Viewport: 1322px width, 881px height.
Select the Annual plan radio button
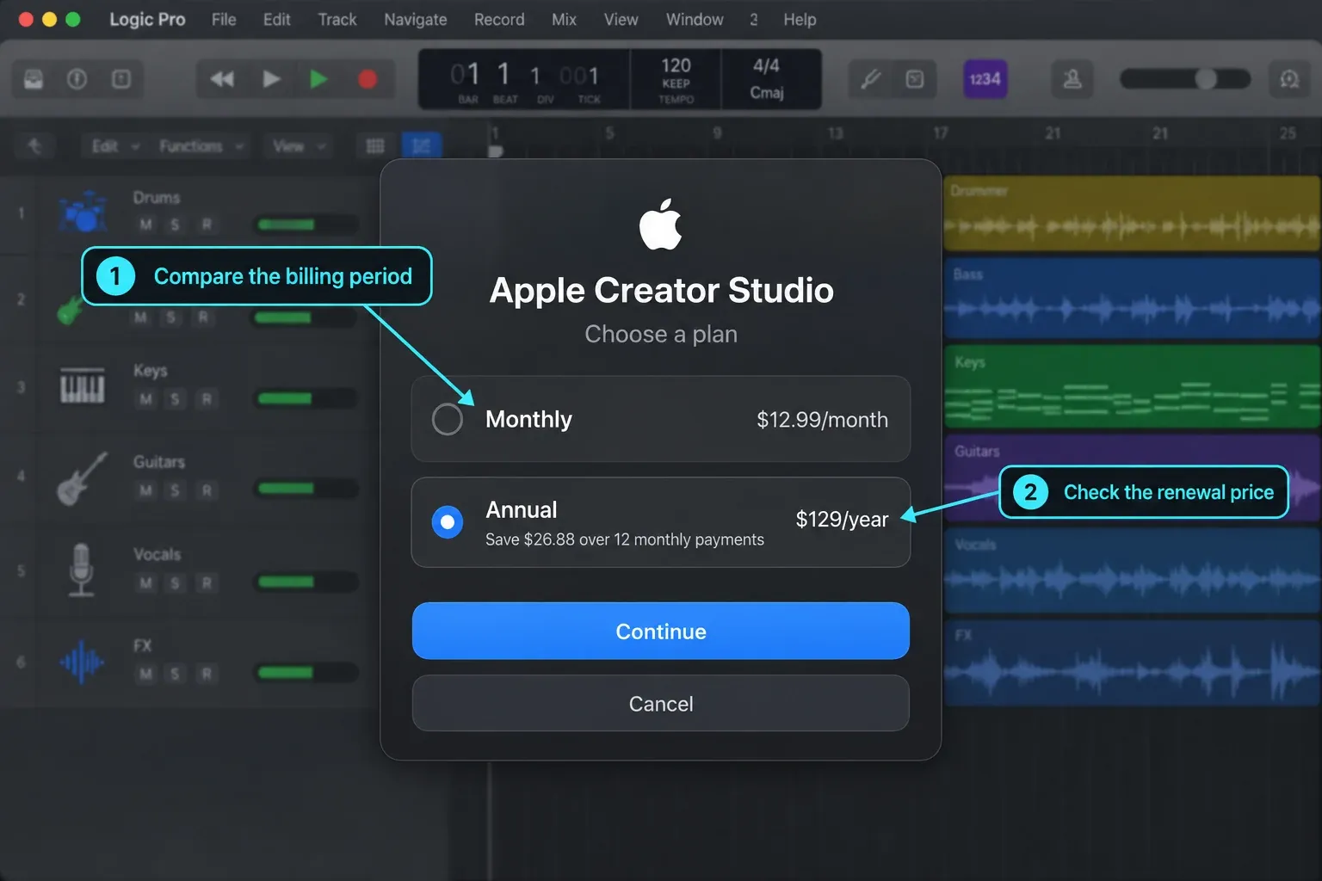tap(447, 522)
